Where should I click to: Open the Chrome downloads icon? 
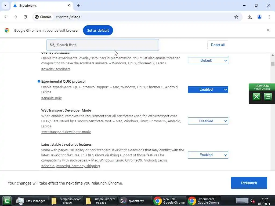(249, 17)
